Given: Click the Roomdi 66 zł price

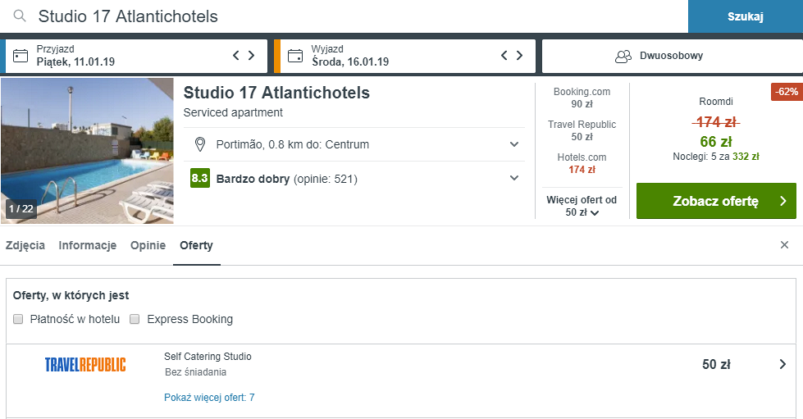Looking at the screenshot, I should coord(716,141).
